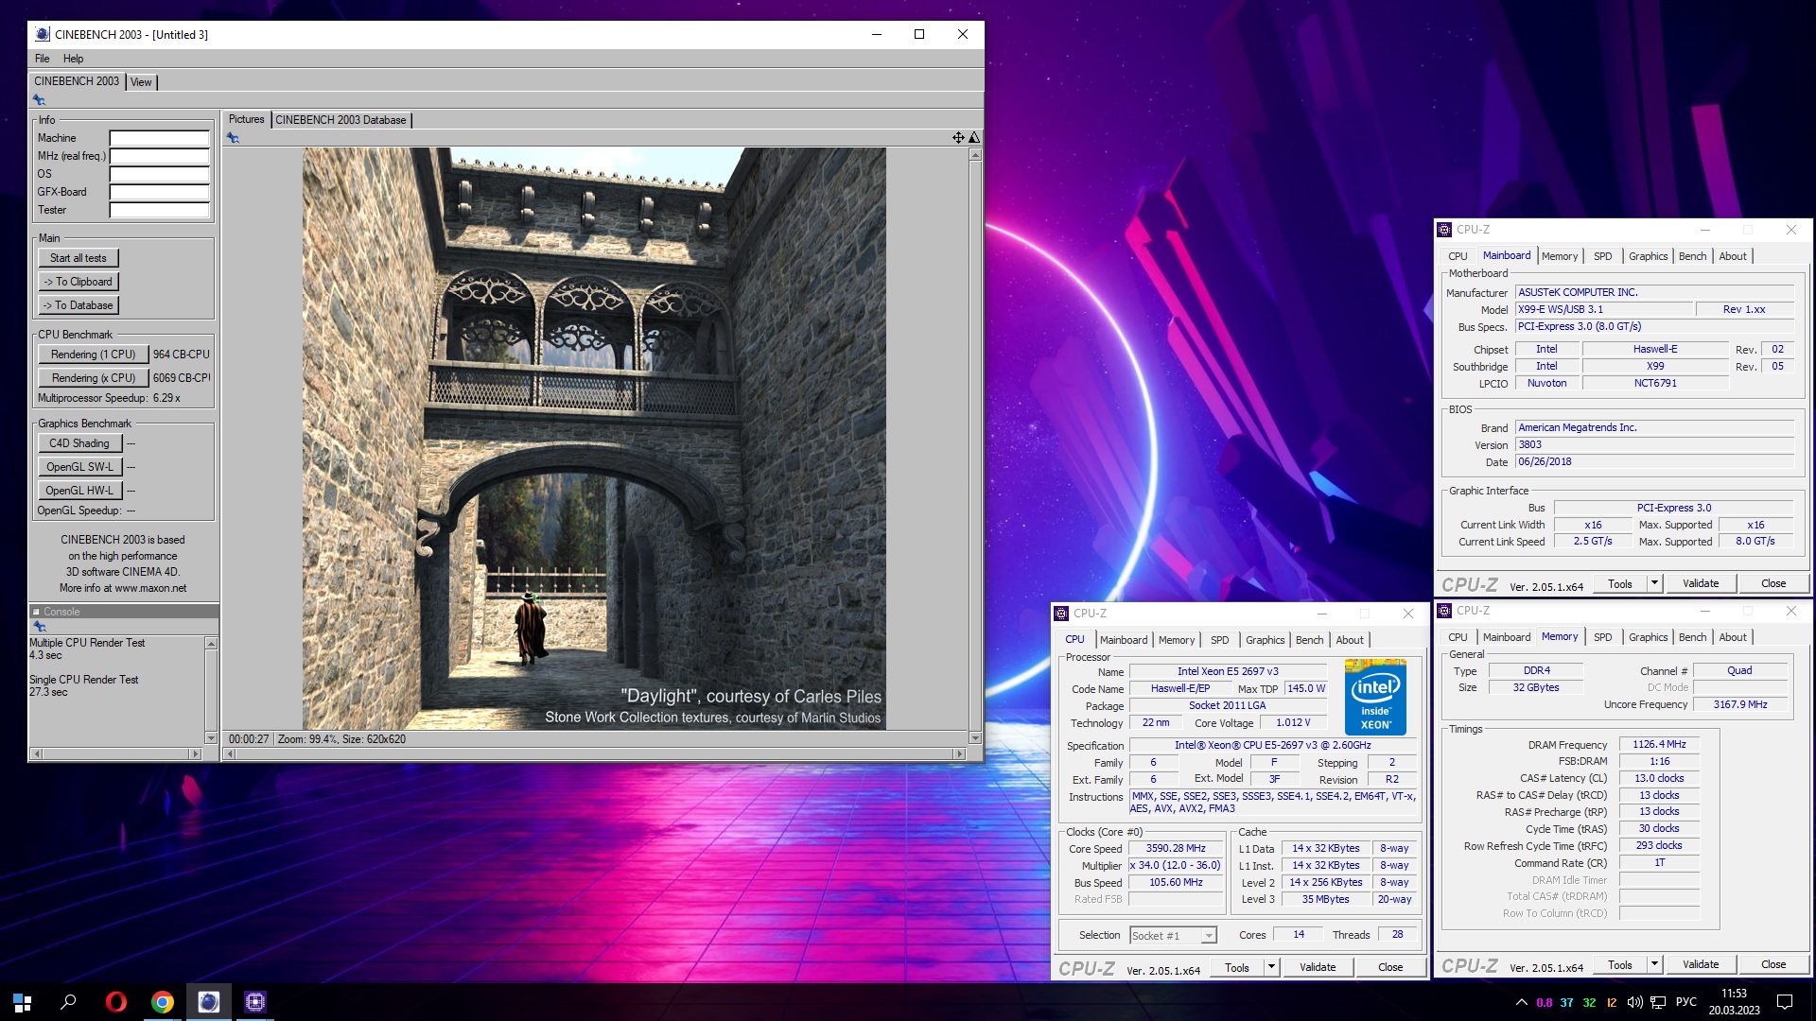Click Start all tests button
This screenshot has height=1021, width=1816.
click(x=79, y=258)
